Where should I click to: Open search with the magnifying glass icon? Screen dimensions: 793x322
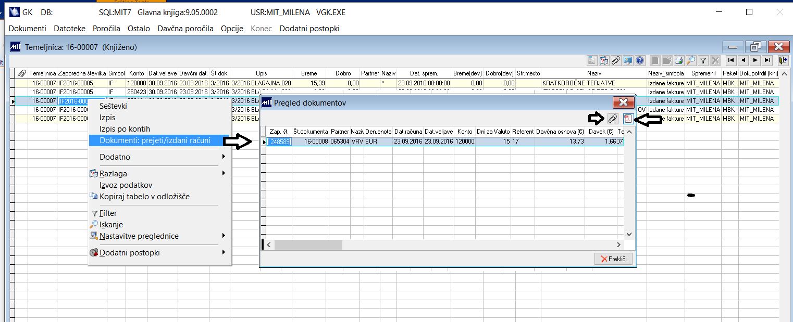point(691,60)
